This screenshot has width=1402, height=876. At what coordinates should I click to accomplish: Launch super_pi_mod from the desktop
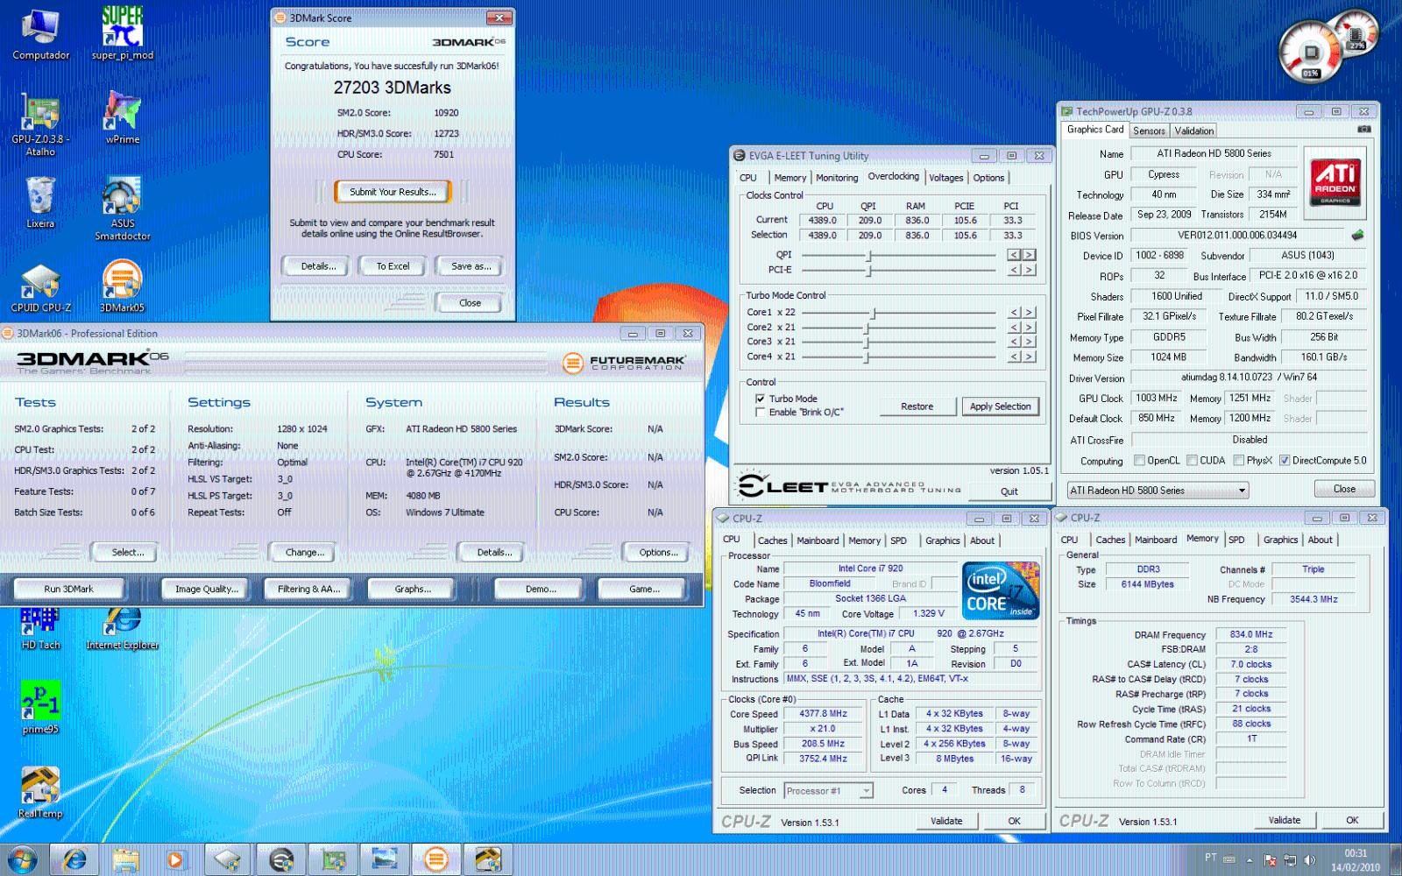(x=123, y=35)
